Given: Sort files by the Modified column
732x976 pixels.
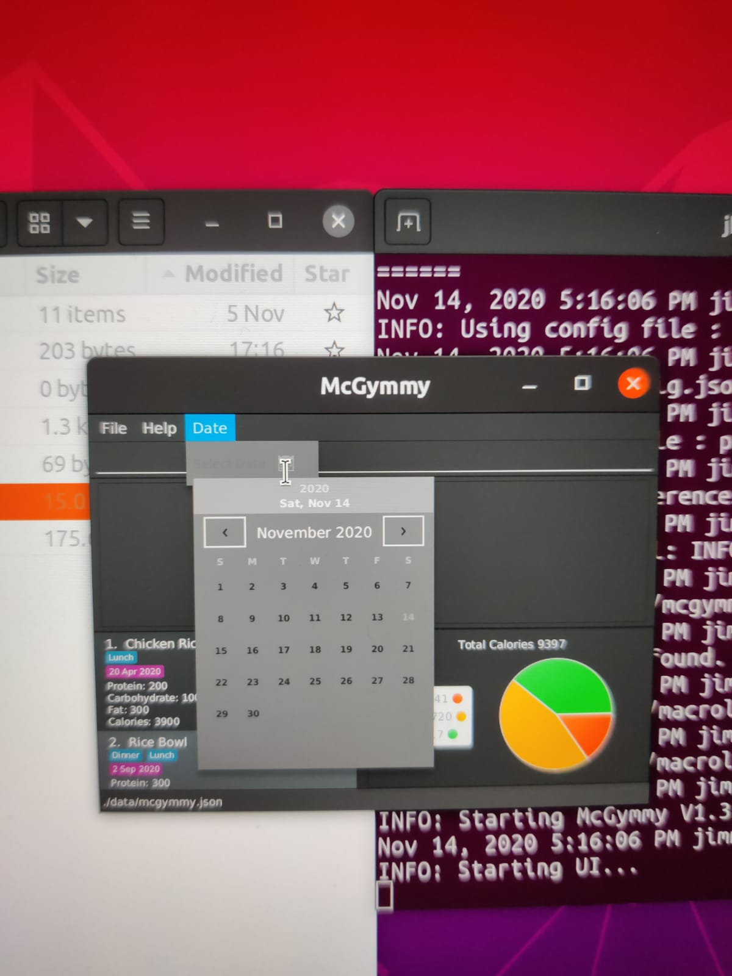Looking at the screenshot, I should [234, 273].
